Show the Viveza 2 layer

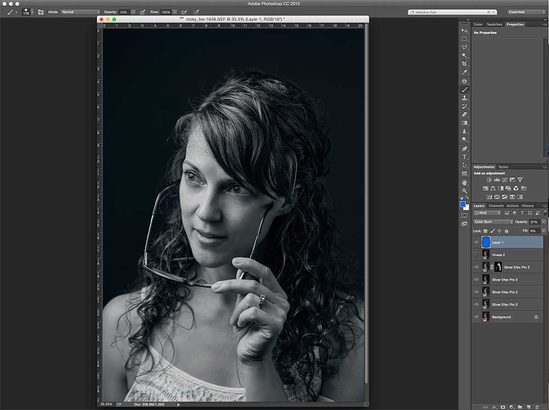(476, 255)
